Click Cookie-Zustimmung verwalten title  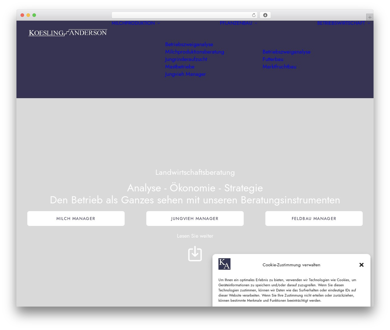coord(291,265)
